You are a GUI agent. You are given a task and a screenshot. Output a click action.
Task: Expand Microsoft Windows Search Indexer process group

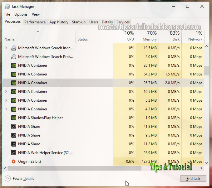coord(6,48)
